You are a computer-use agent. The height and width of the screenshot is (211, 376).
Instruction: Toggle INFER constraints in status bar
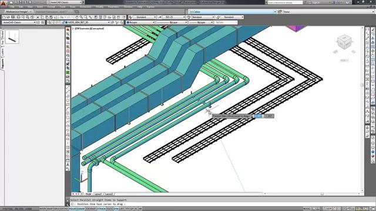(x=43, y=209)
